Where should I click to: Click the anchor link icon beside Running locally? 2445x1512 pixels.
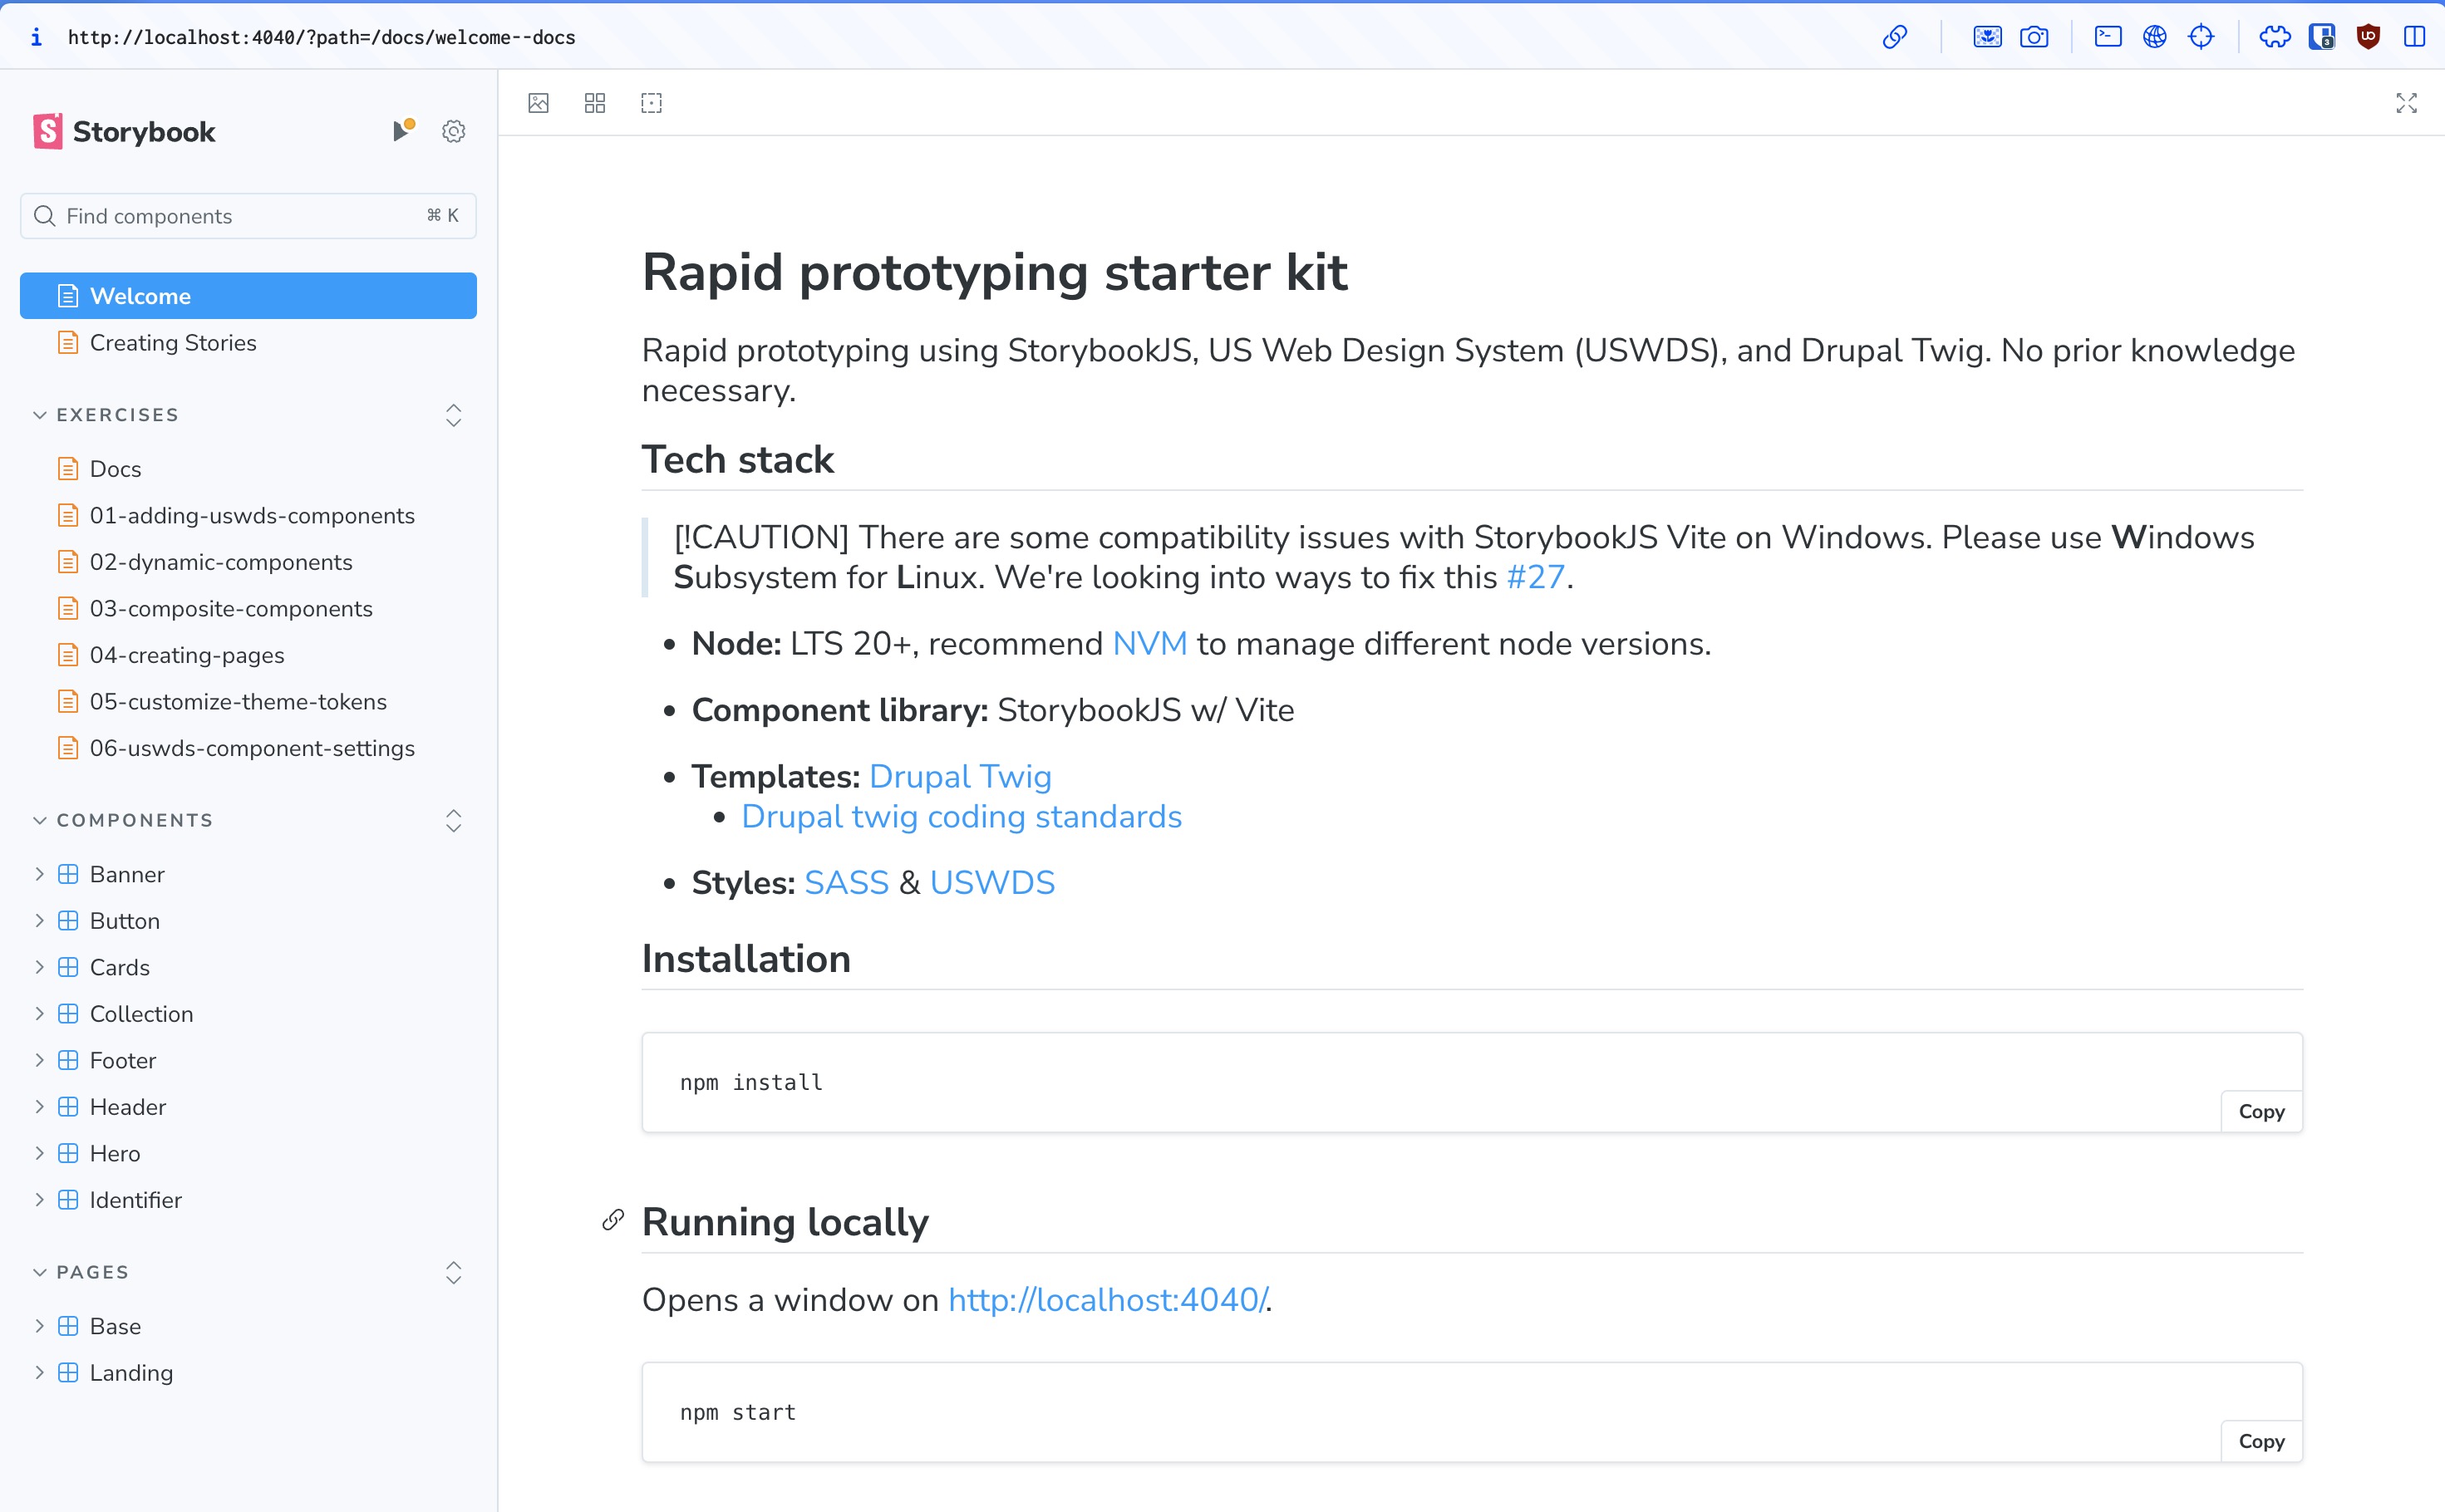tap(613, 1220)
